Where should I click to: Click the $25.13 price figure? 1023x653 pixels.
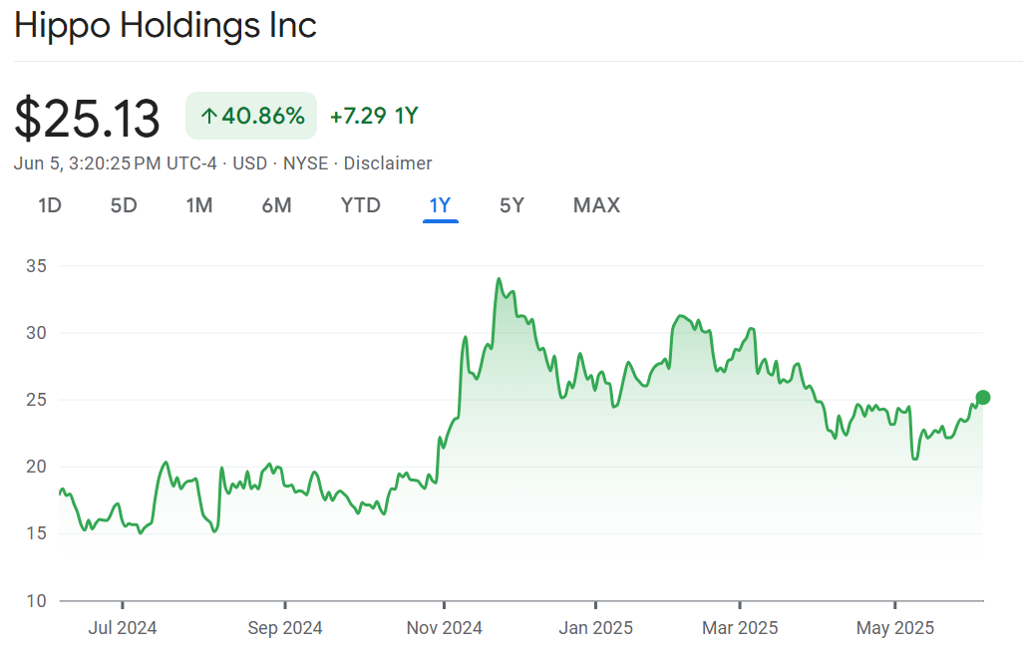pos(87,119)
